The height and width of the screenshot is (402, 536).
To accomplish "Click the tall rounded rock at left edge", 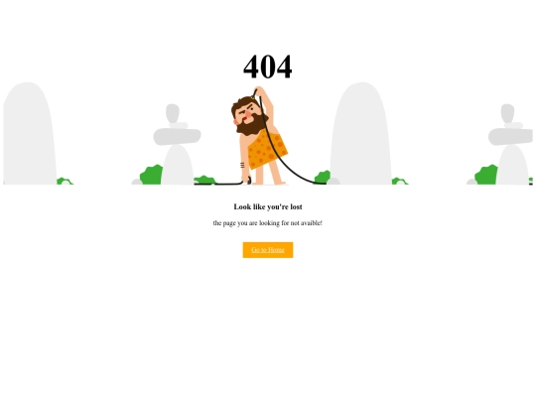I will (x=30, y=133).
